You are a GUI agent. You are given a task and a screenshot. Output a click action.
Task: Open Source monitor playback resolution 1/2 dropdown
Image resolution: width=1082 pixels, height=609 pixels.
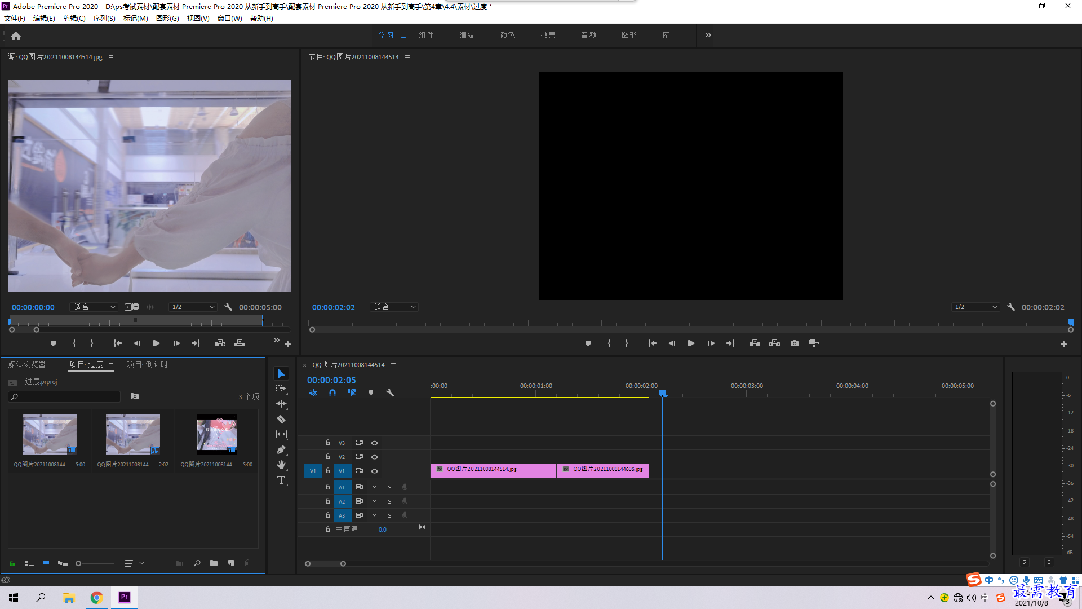click(x=193, y=307)
